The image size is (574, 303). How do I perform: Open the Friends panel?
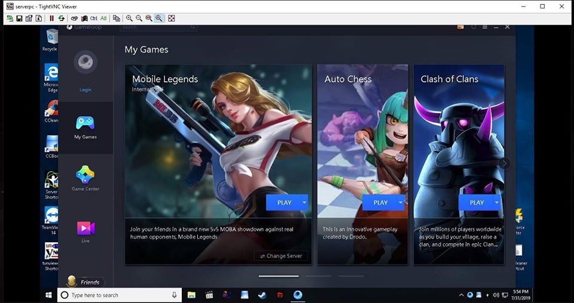(86, 282)
